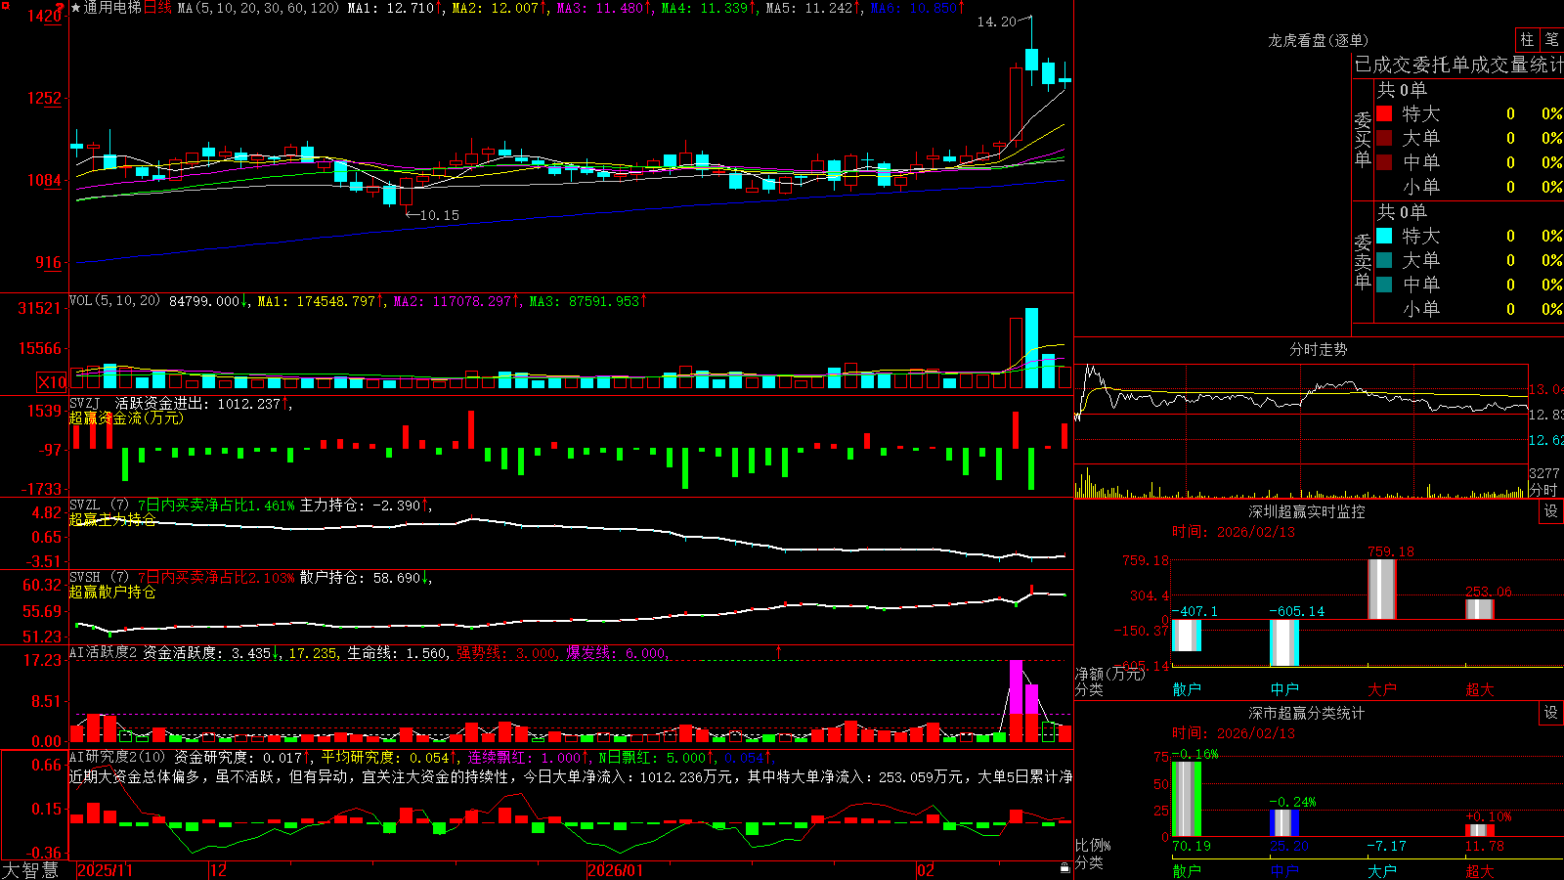The width and height of the screenshot is (1564, 880).
Task: Click the red 特大 buy order swatch
Action: click(x=1384, y=113)
